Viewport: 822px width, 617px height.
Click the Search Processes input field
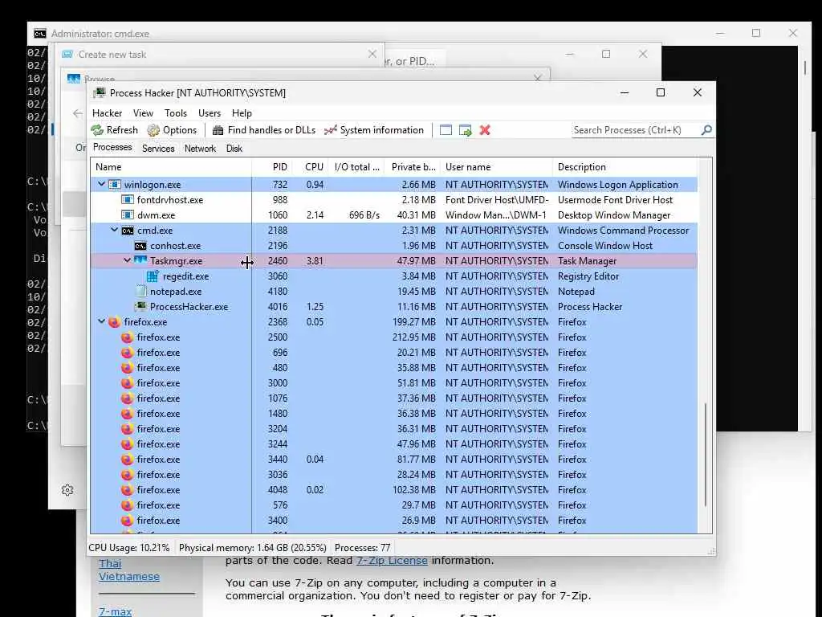click(636, 130)
